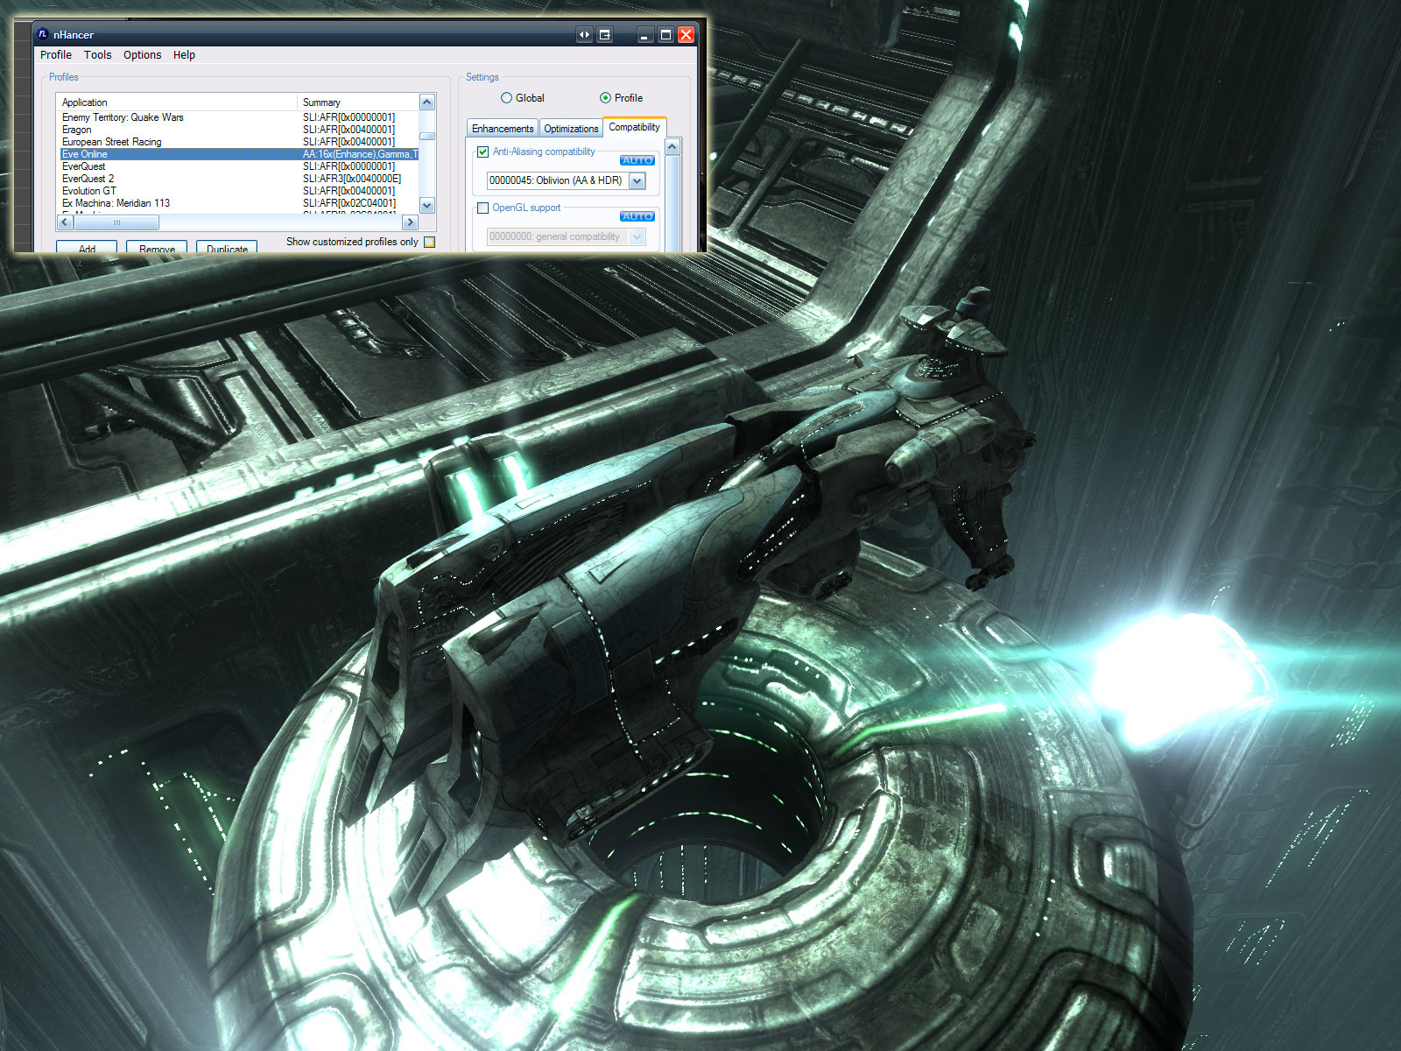
Task: Click AUTO button for Anti-Aliasing compatibility
Action: [637, 160]
